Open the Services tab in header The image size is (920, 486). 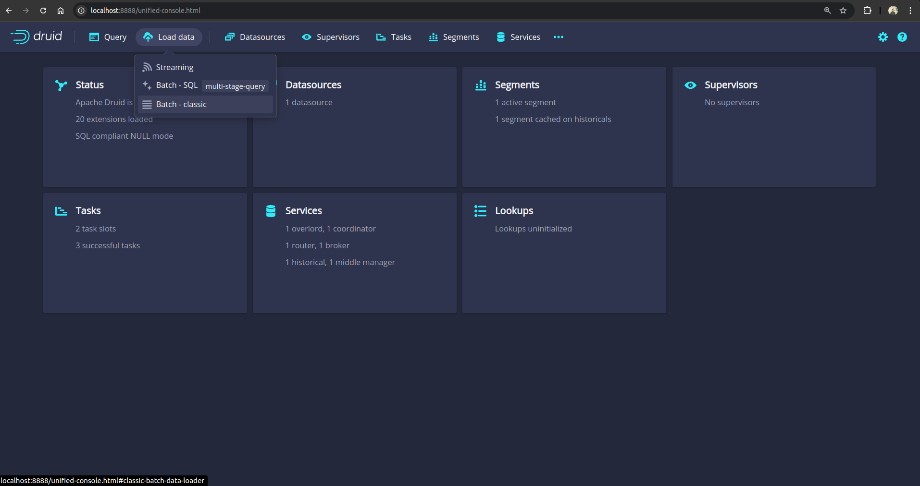pos(518,37)
